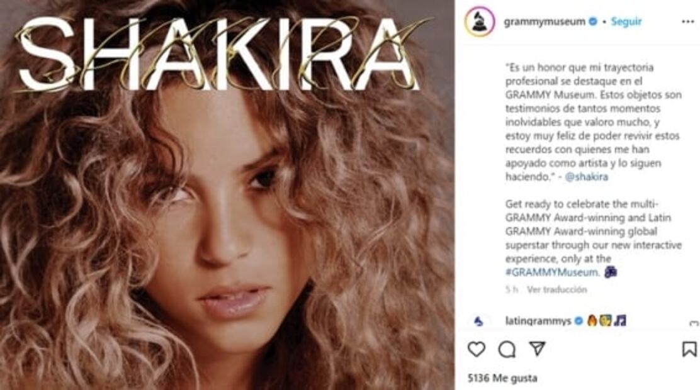700x390 pixels.
Task: Share the post using paper plane icon
Action: 537,348
